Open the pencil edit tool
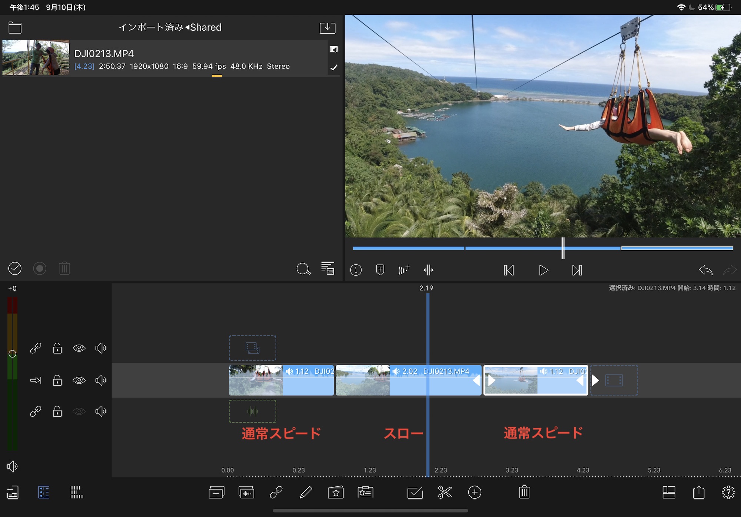 coord(306,493)
